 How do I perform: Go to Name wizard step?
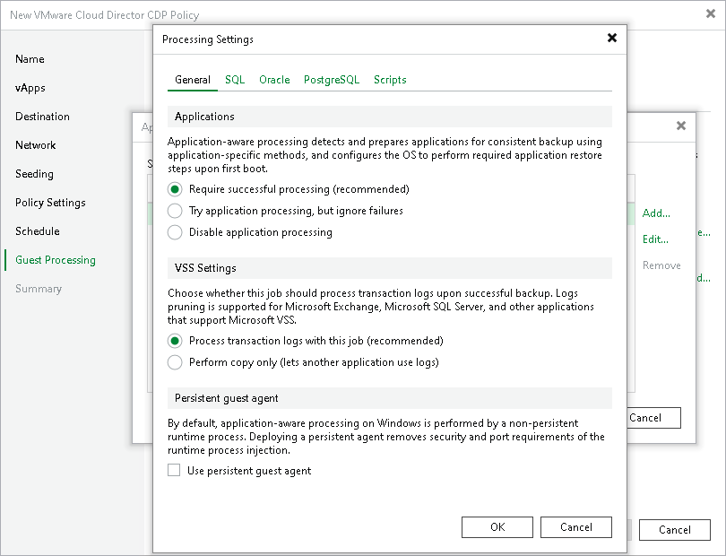30,59
